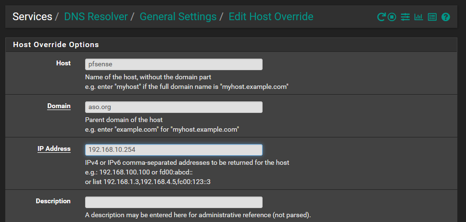Image resolution: width=466 pixels, height=222 pixels.
Task: Click Edit Host Override breadcrumb
Action: 271,17
